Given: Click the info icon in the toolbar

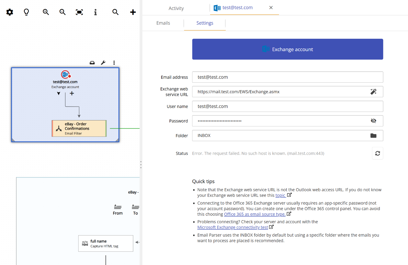Looking at the screenshot, I should point(96,12).
